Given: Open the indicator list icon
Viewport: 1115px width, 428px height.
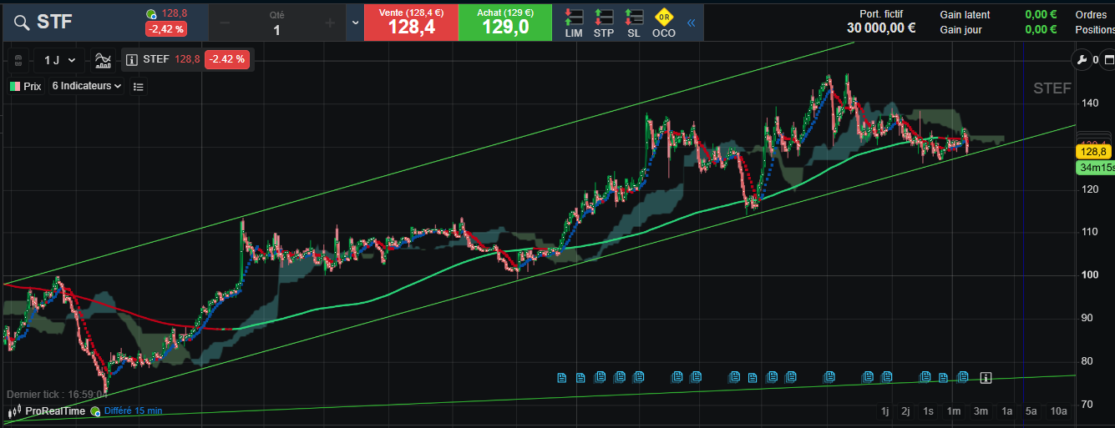Looking at the screenshot, I should 139,86.
